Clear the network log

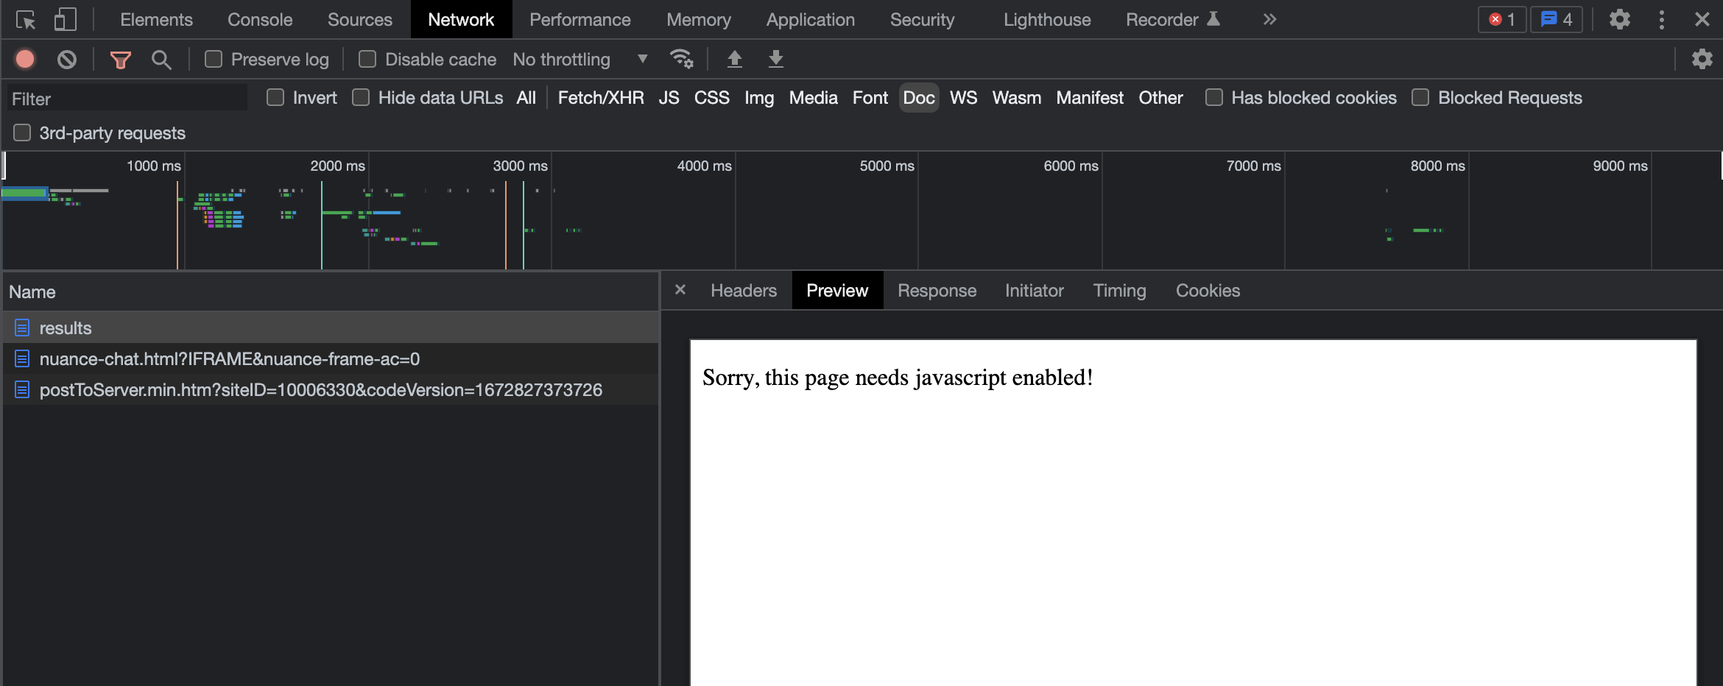67,59
